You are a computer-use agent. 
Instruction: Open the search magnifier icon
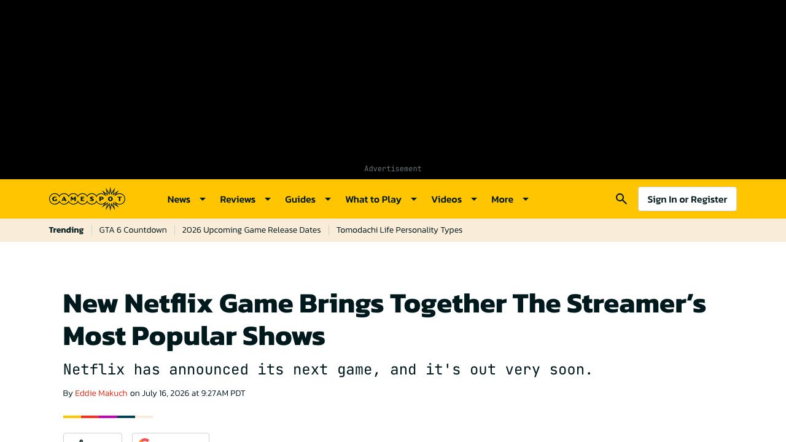[621, 199]
